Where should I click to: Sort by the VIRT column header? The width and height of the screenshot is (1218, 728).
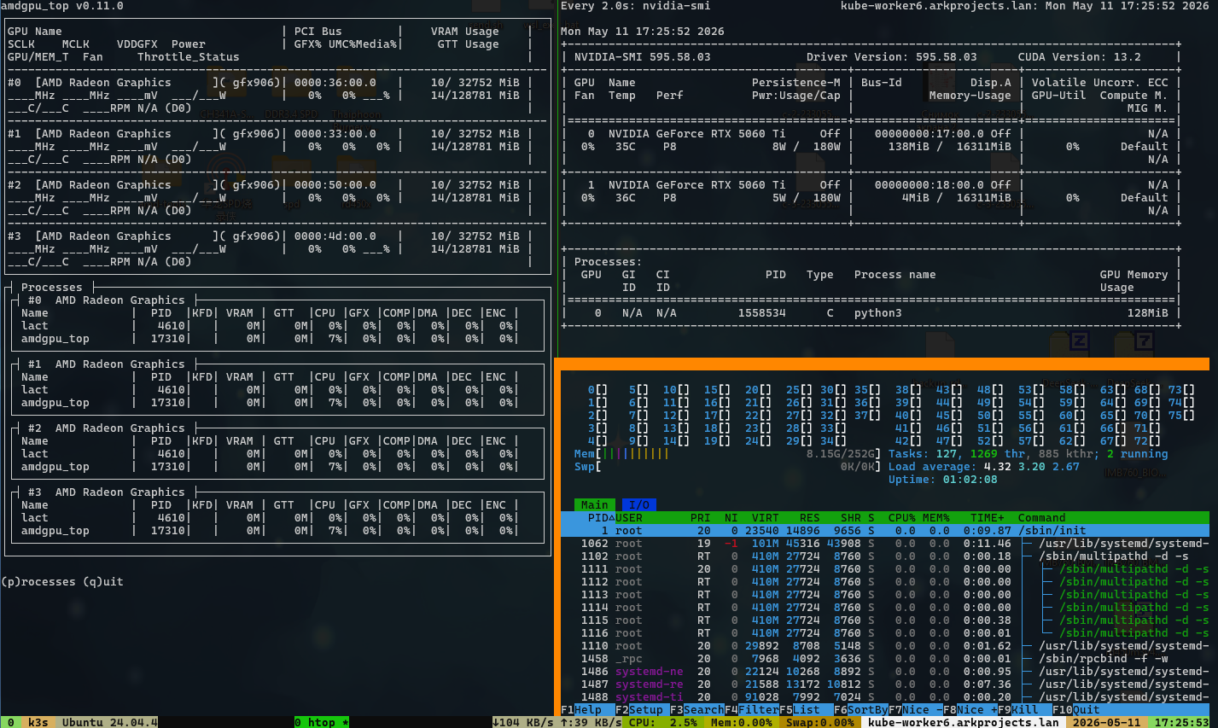(766, 518)
